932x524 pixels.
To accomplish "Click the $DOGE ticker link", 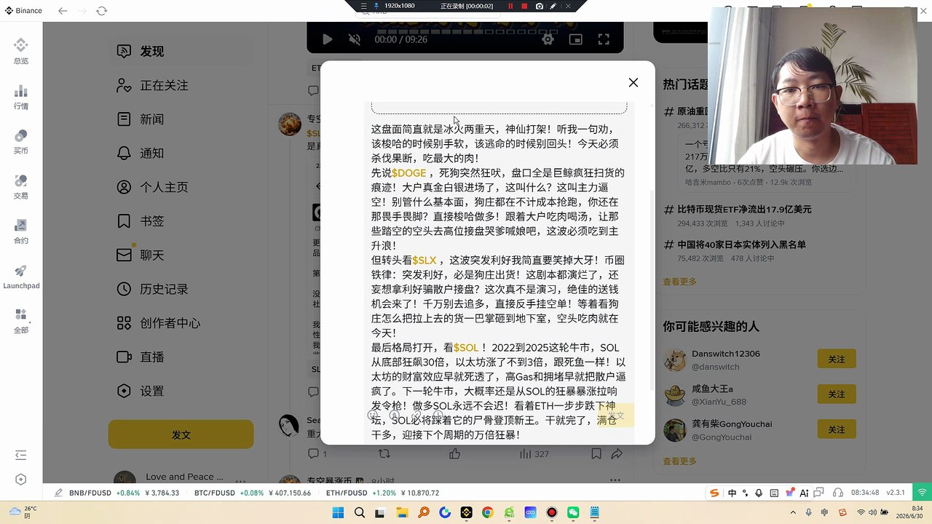I will [x=408, y=172].
